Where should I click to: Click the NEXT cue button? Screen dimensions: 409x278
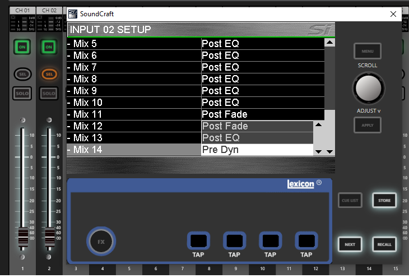(x=350, y=244)
